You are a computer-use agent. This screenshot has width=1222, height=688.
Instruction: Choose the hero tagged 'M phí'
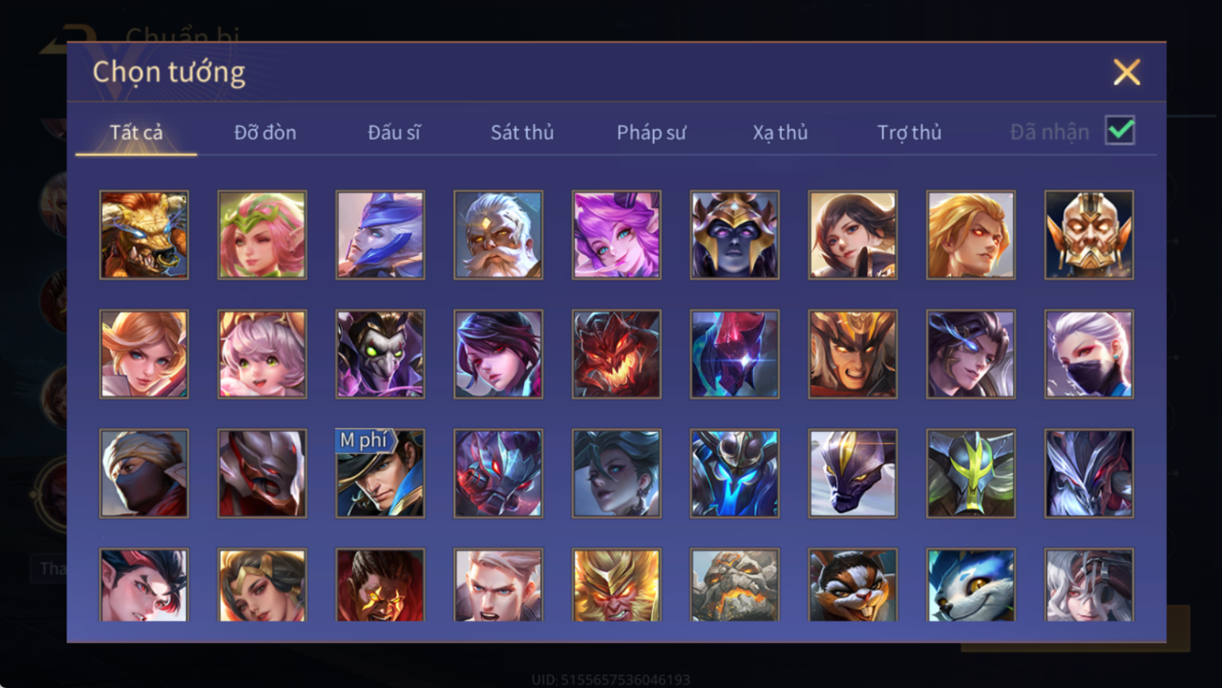click(380, 473)
